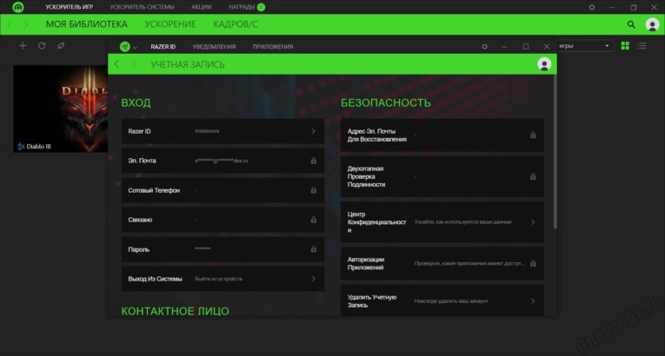Screen dimensions: 665x356
Task: Click Диablo III title caption icon
Action: tap(21, 146)
